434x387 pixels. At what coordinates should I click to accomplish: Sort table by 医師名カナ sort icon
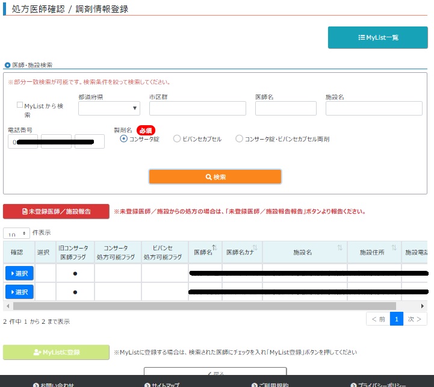(x=255, y=248)
